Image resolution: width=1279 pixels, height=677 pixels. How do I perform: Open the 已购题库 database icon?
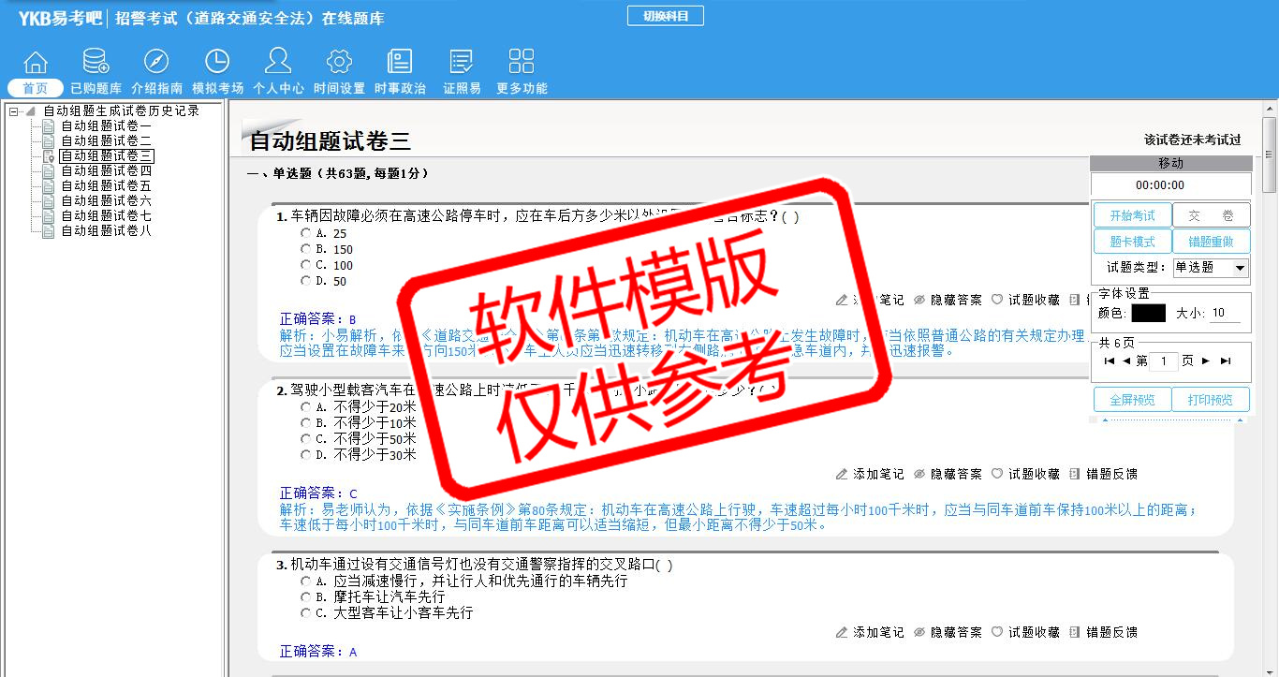pos(96,63)
